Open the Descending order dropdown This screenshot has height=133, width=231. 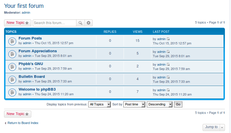pyautogui.click(x=159, y=104)
